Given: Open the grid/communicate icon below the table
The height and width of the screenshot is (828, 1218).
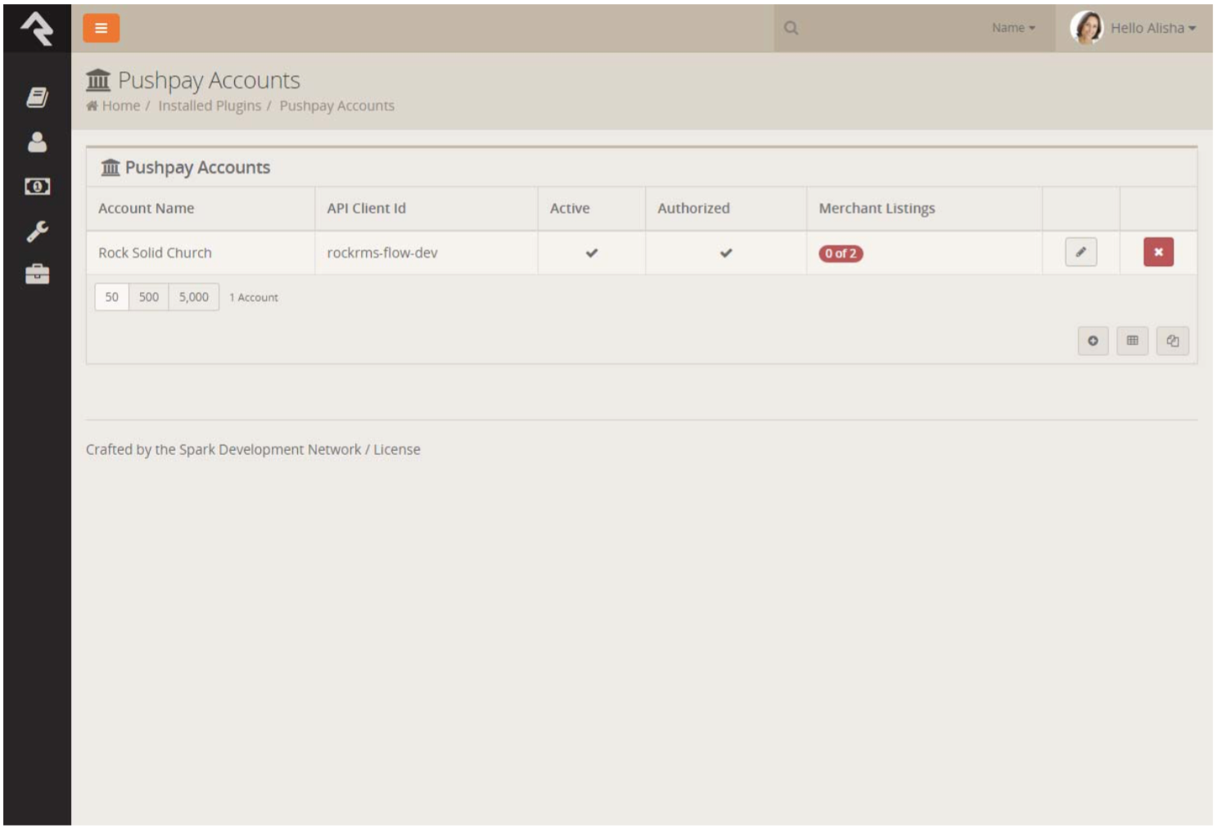Looking at the screenshot, I should [1132, 341].
